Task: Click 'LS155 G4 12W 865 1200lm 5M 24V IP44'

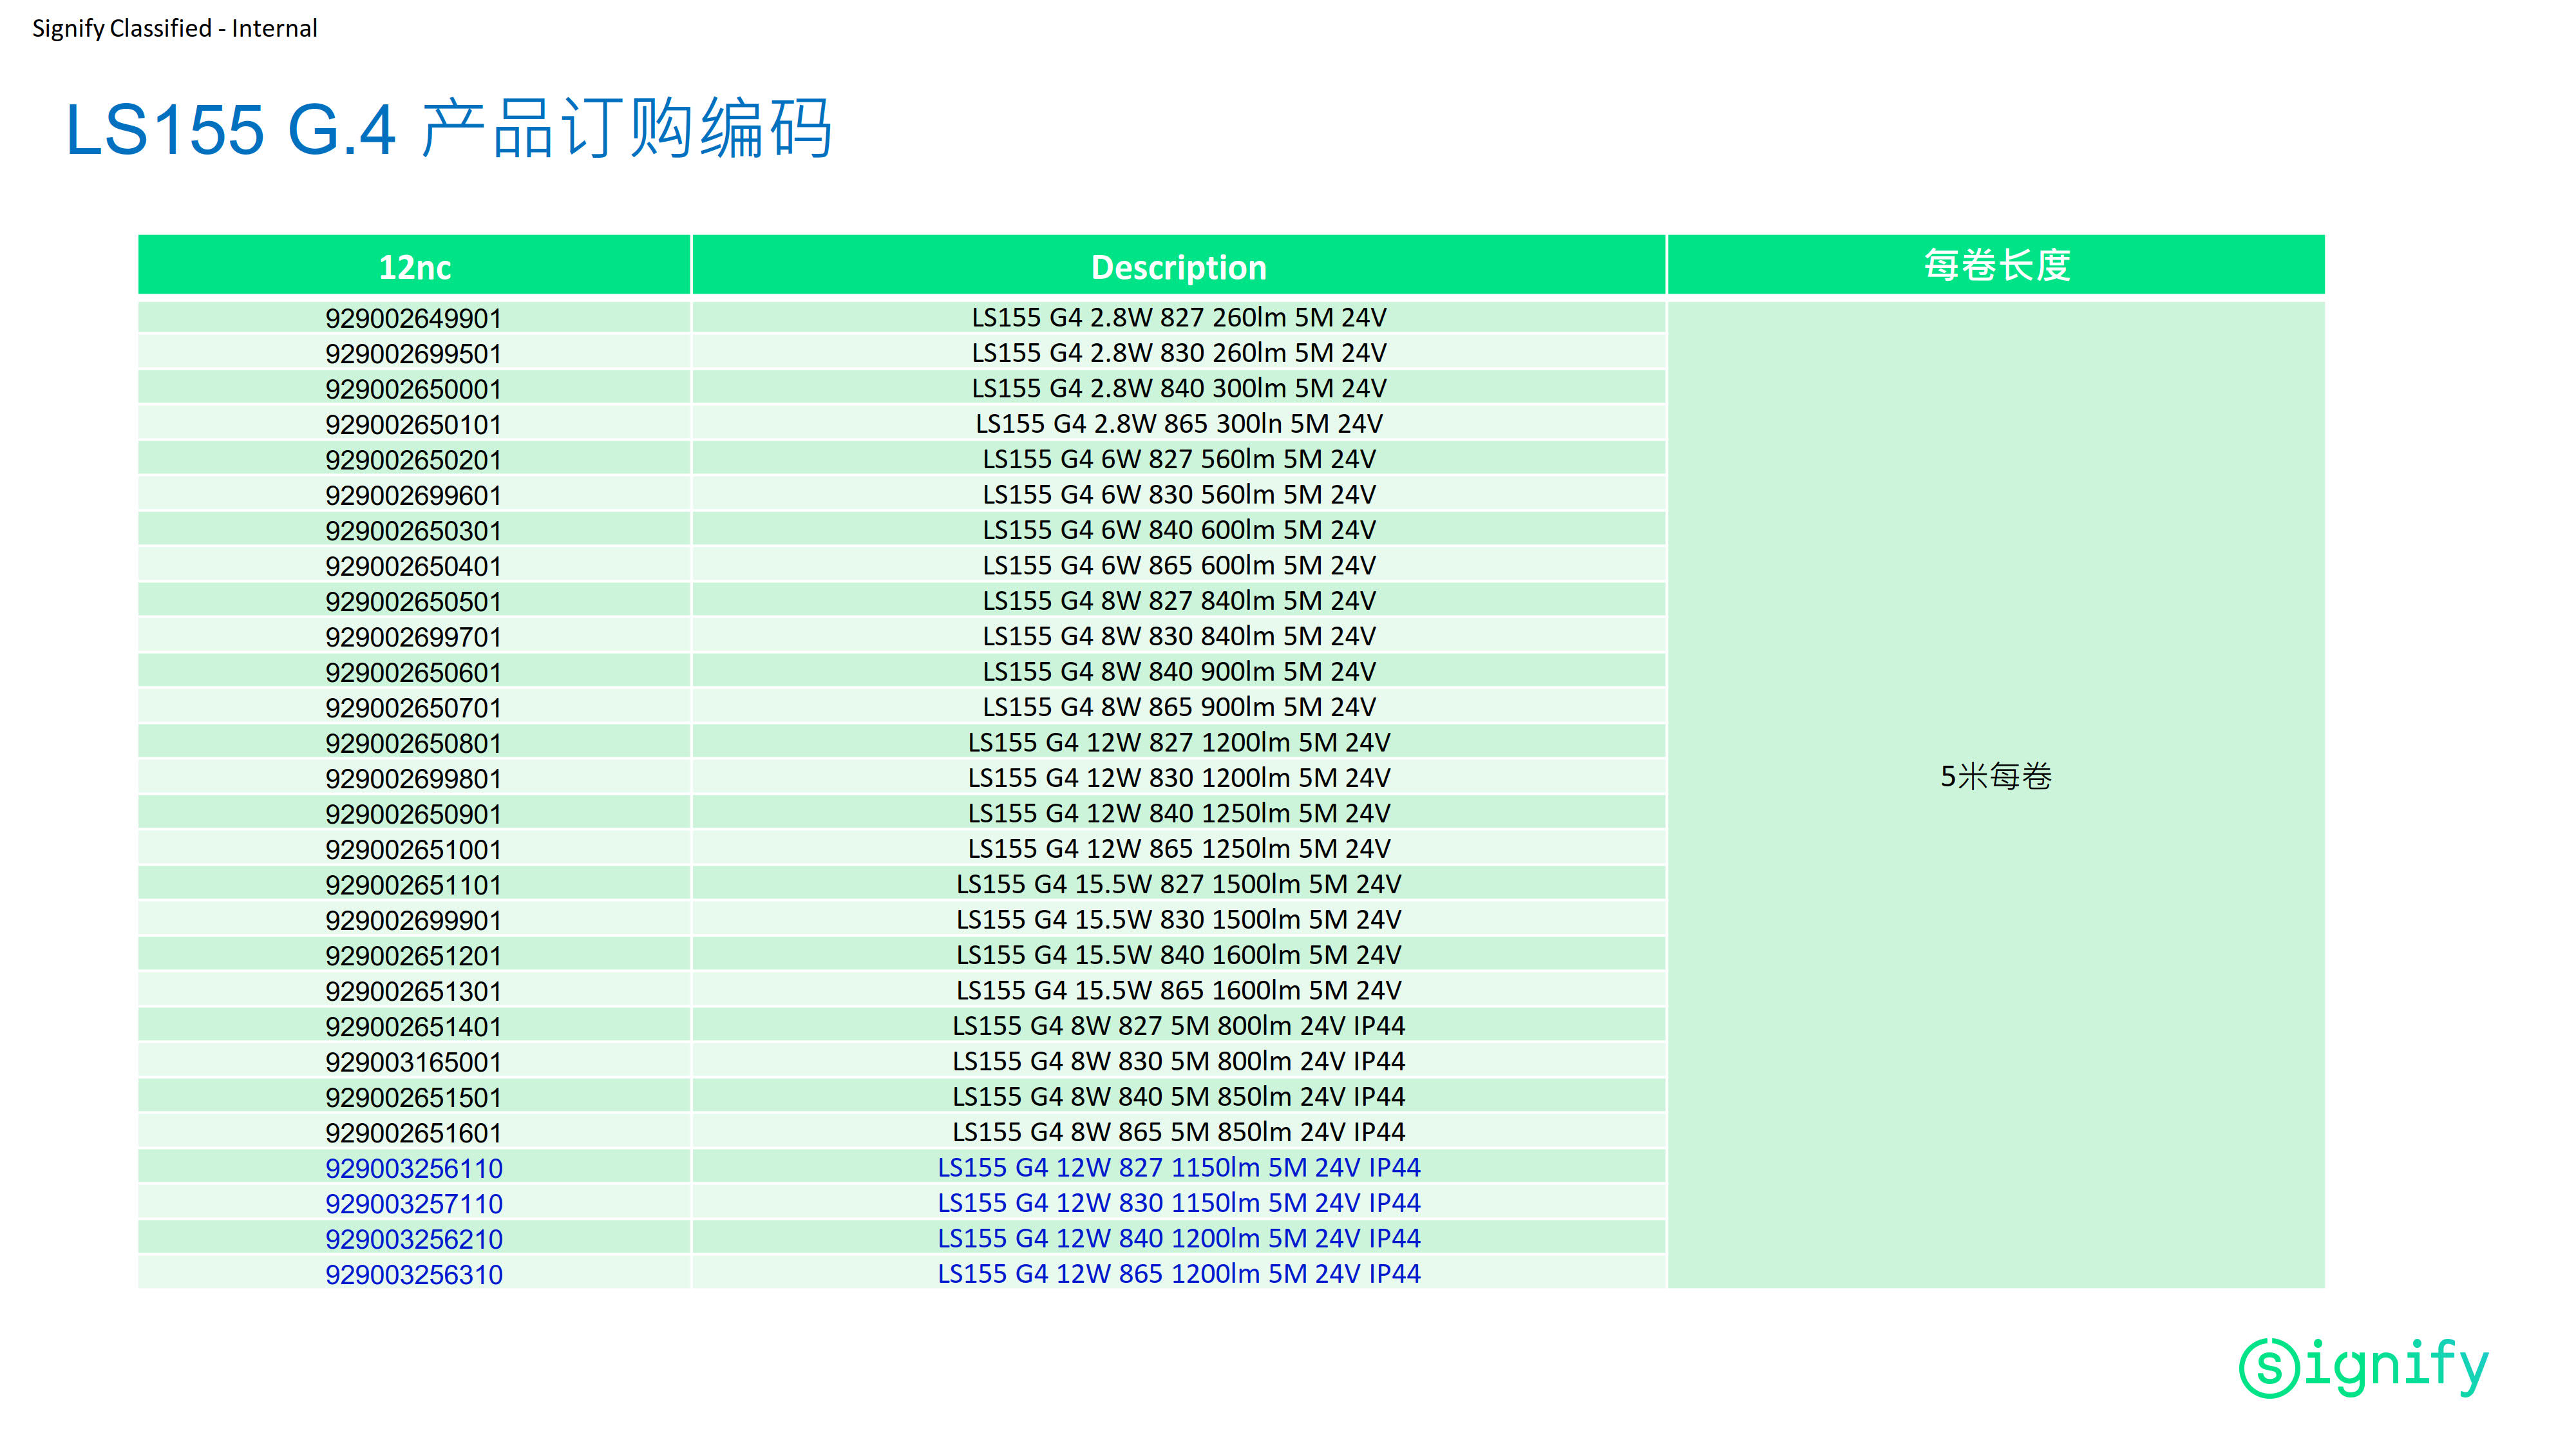Action: pyautogui.click(x=1179, y=1274)
